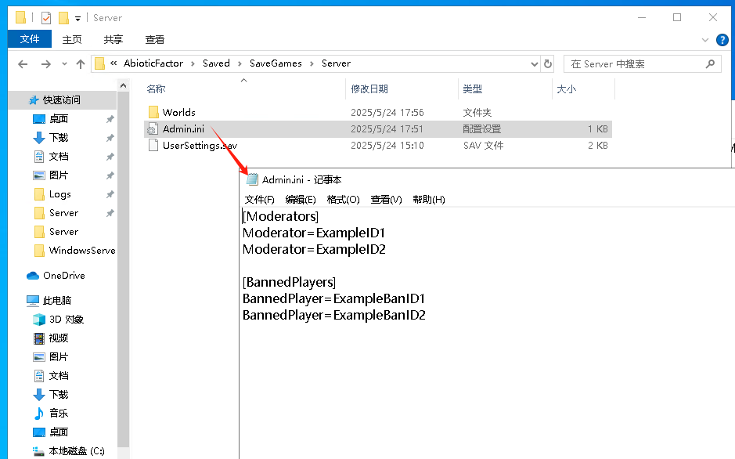Open the 主页 ribbon tab
The width and height of the screenshot is (735, 459).
pos(72,39)
